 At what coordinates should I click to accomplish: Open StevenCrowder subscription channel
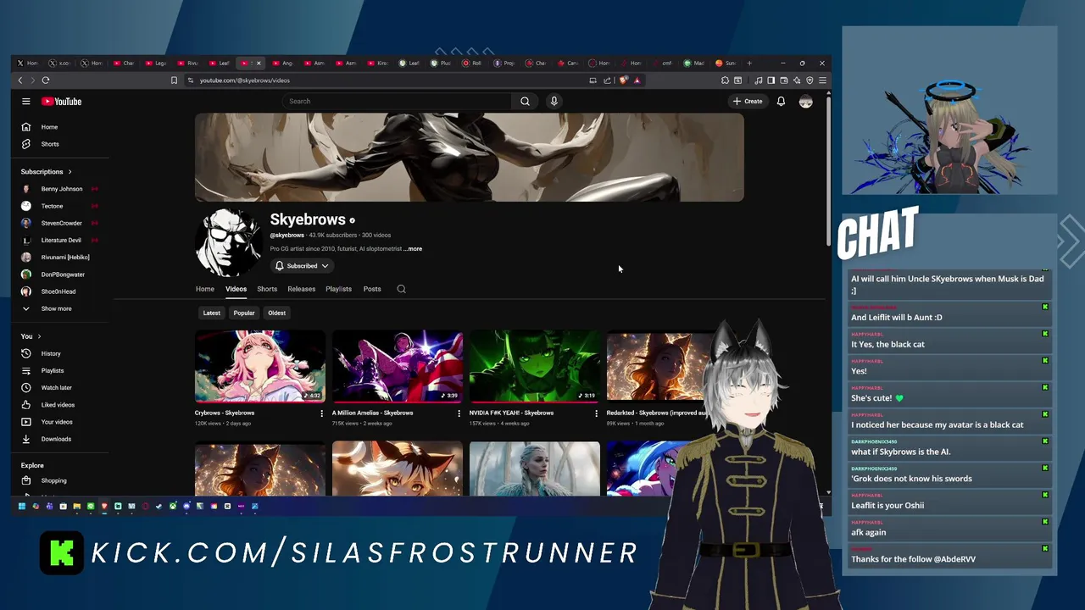pyautogui.click(x=59, y=223)
